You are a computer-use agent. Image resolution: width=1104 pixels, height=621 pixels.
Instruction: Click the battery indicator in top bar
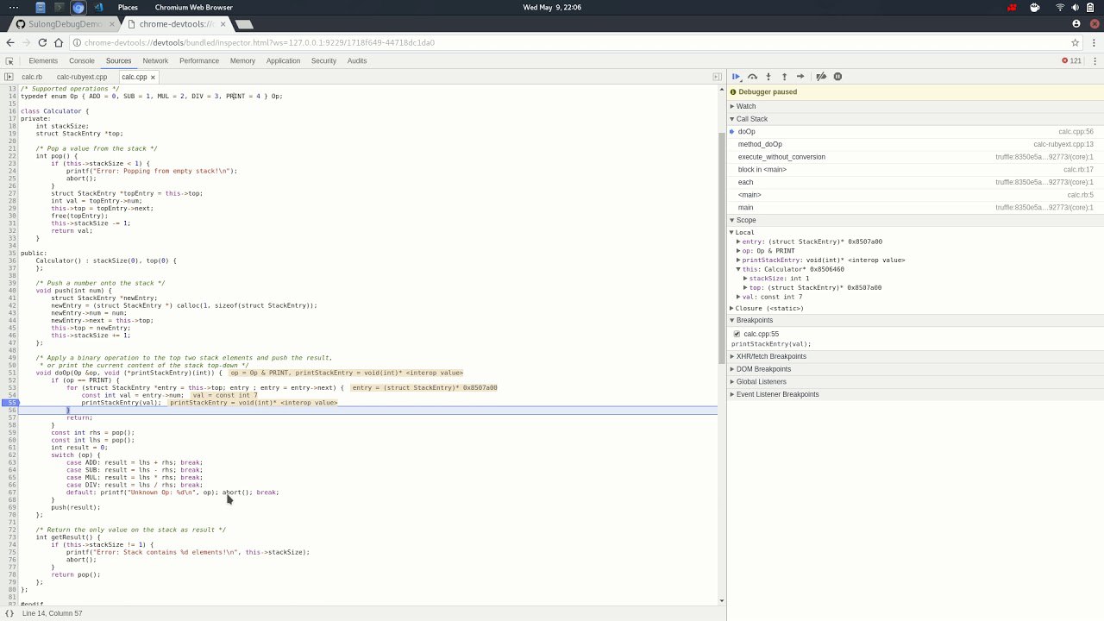[x=1090, y=8]
